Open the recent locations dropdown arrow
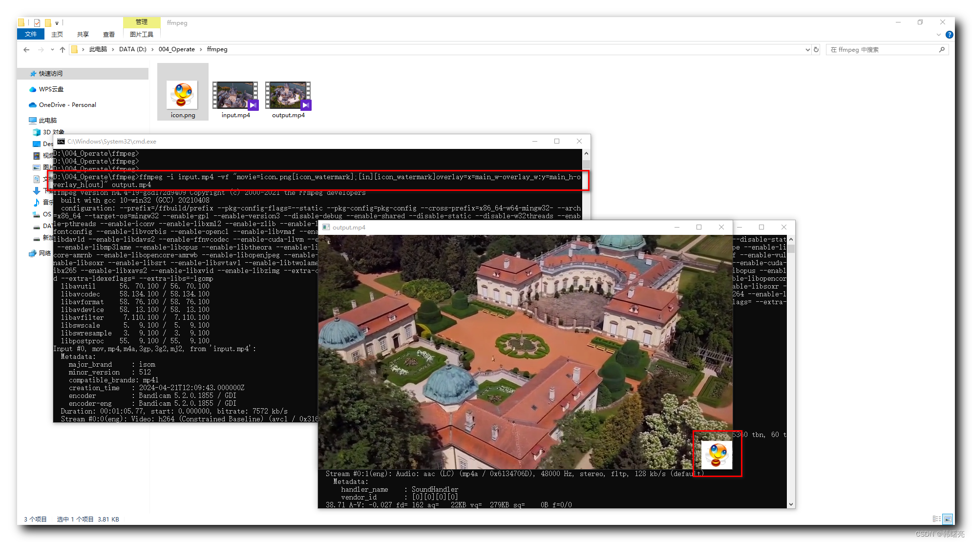 click(x=52, y=49)
